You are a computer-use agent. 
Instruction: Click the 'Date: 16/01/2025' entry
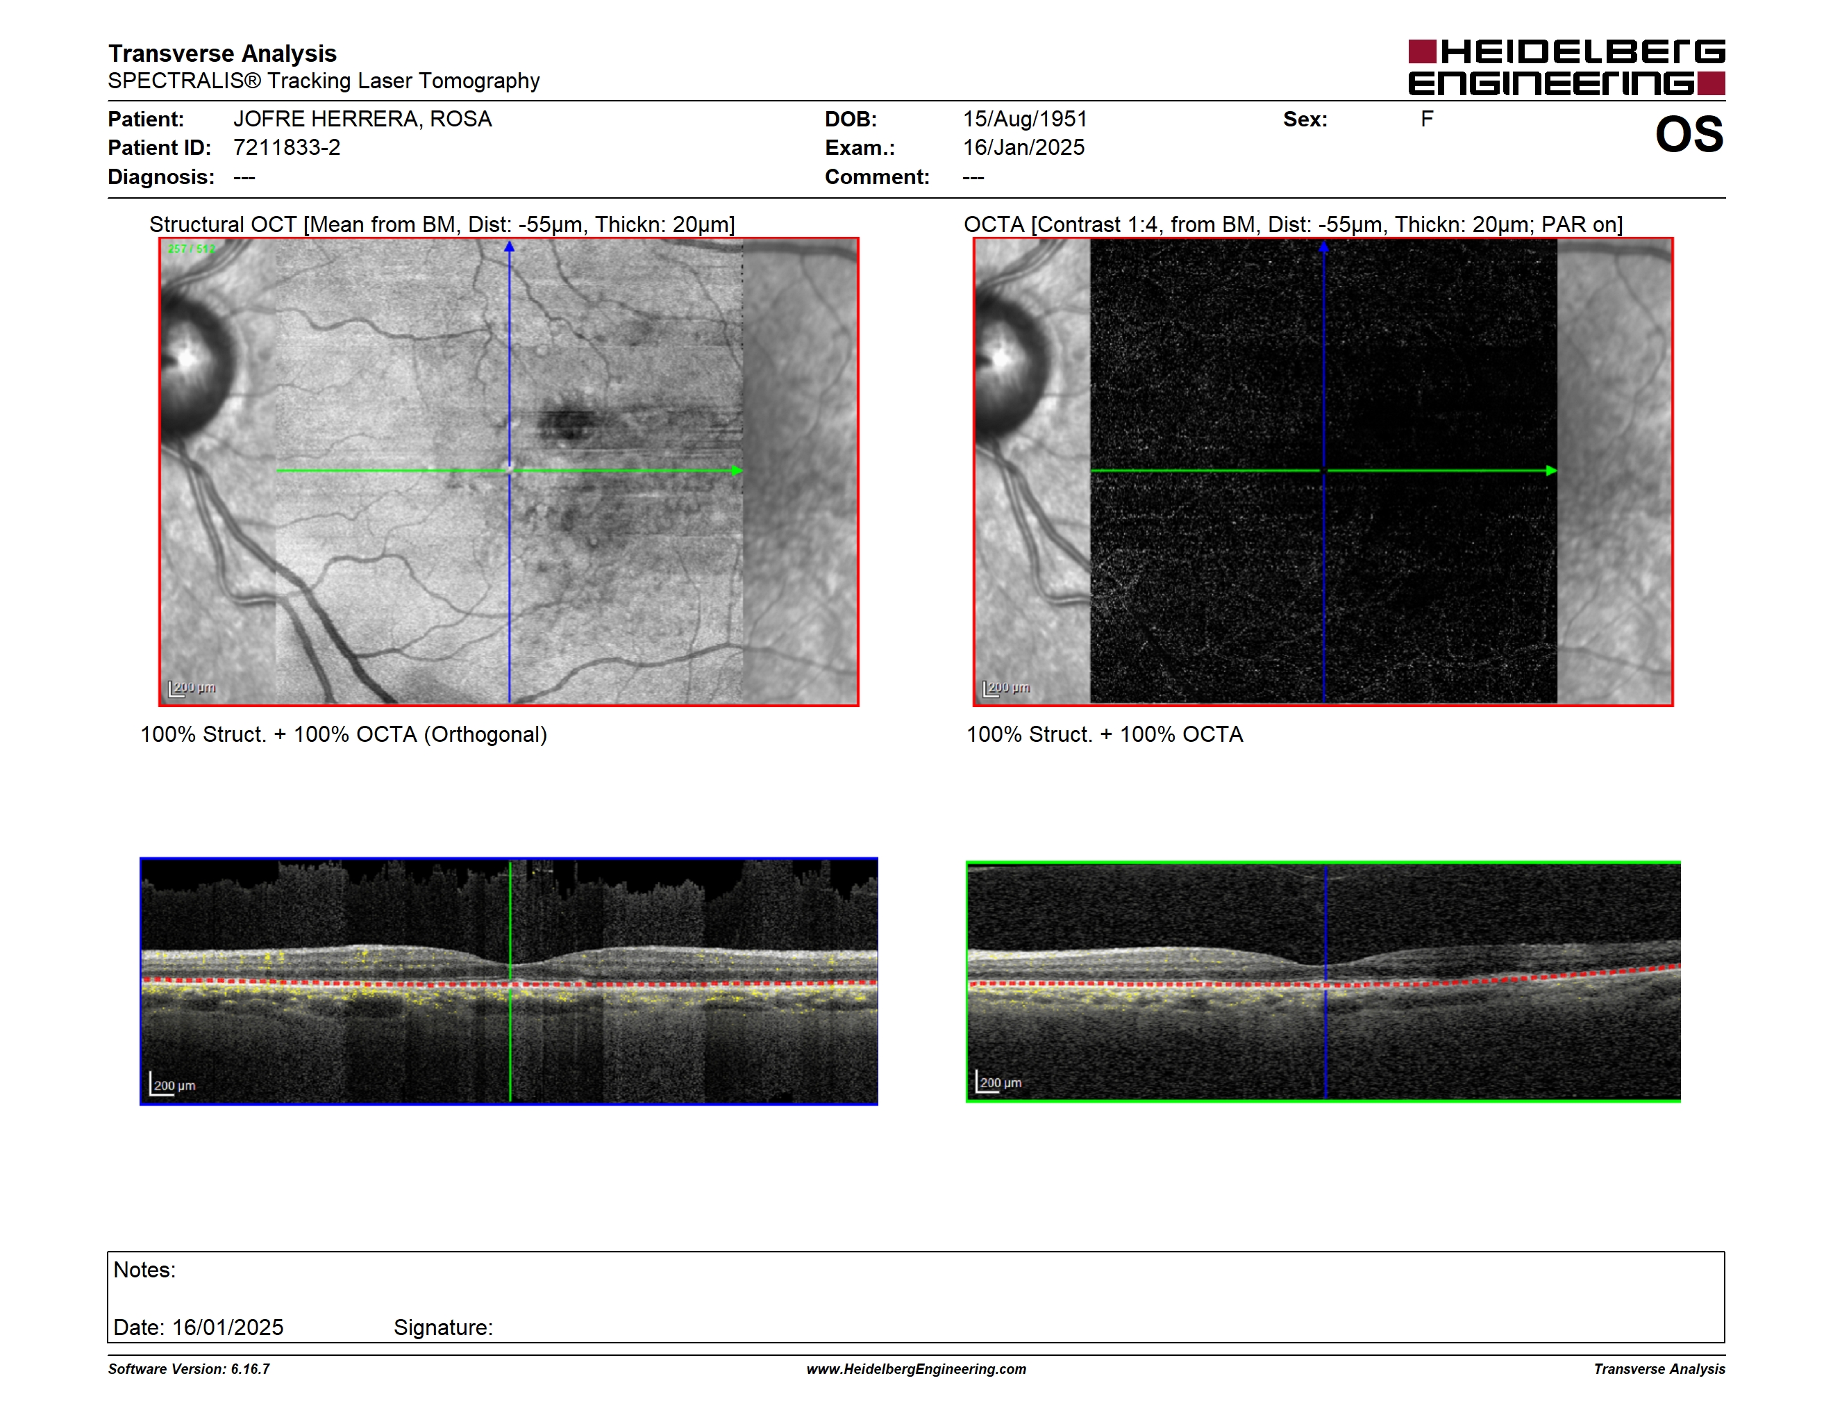pos(198,1328)
